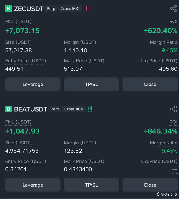Tap the green ADL bars for BEATUSDT
The image size is (179, 199).
click(91, 109)
